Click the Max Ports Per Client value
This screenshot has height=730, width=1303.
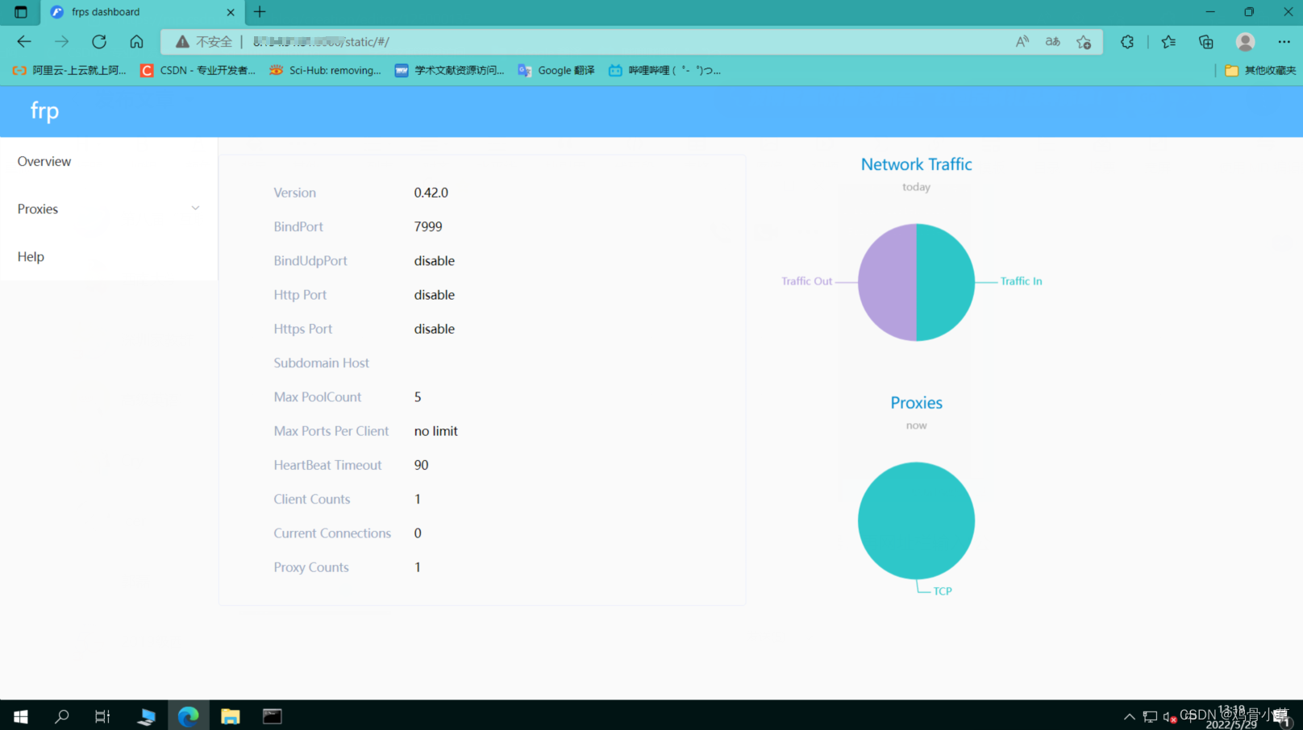[x=435, y=431]
